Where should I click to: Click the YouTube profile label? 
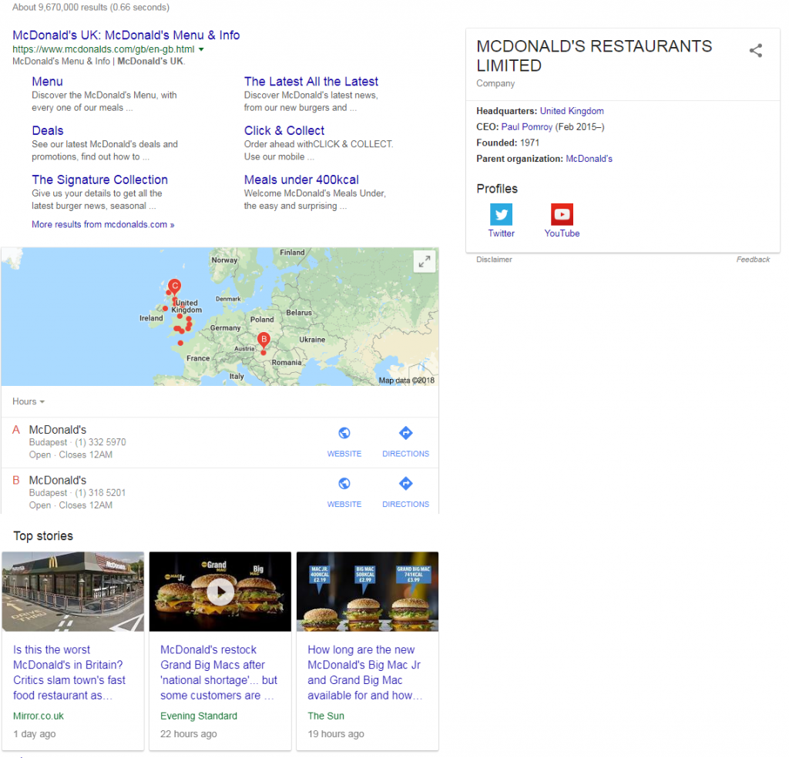point(562,233)
